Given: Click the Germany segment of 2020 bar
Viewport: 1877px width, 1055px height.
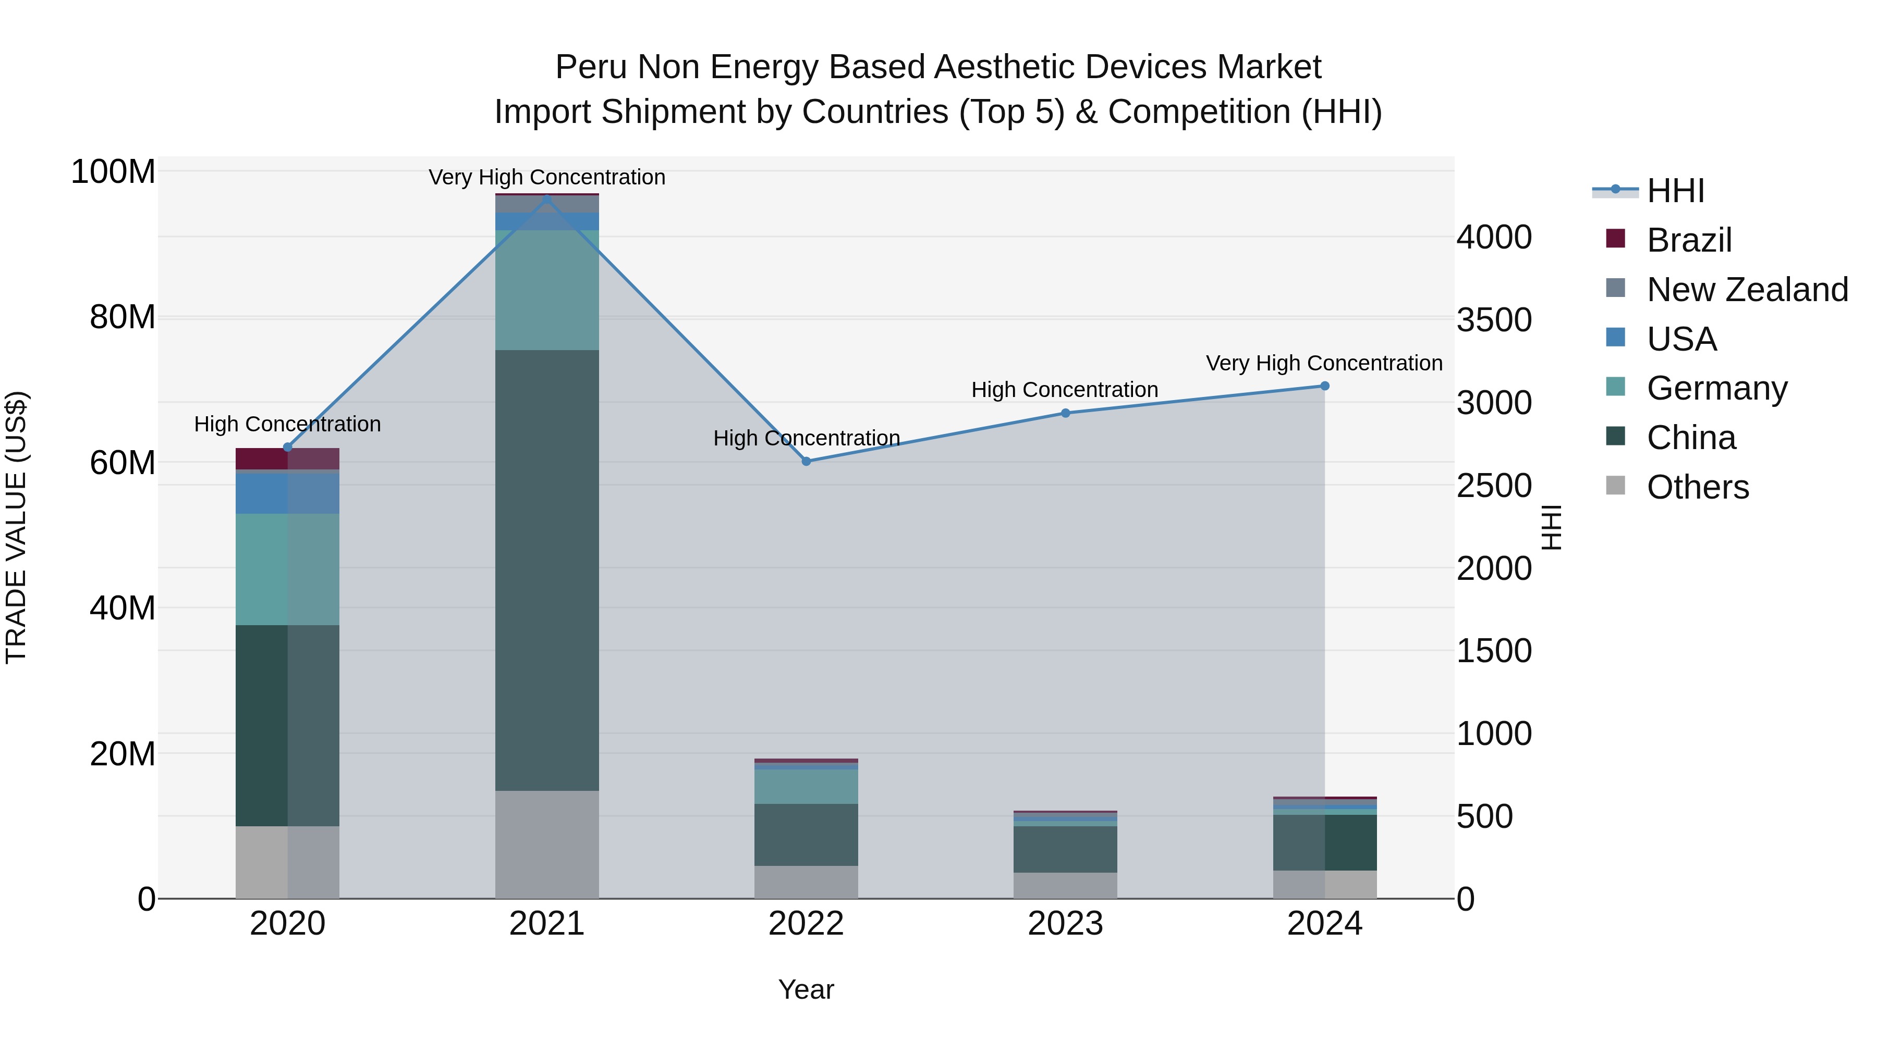Looking at the screenshot, I should tap(287, 569).
